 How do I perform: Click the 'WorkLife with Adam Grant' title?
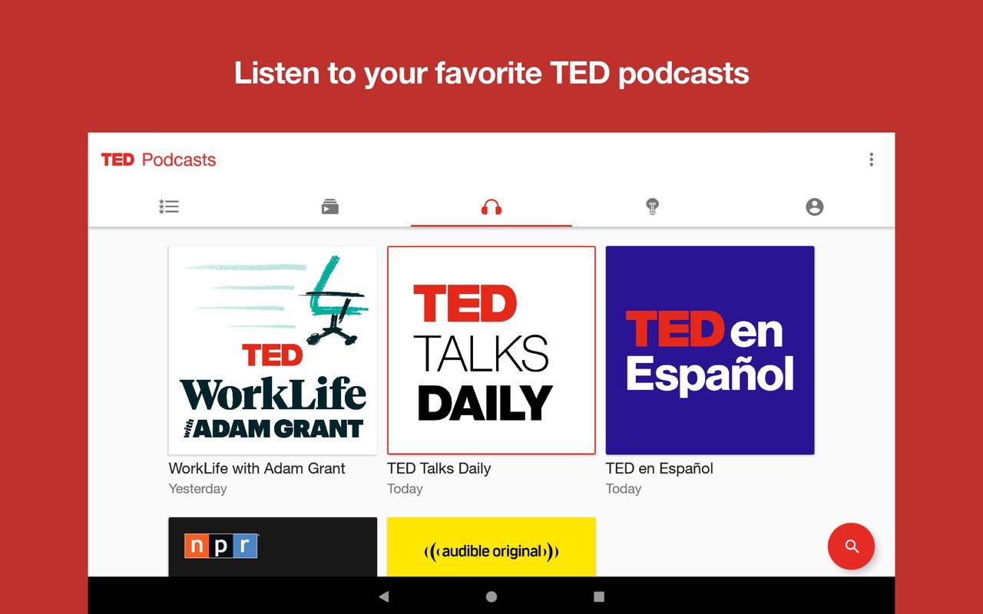click(x=257, y=468)
